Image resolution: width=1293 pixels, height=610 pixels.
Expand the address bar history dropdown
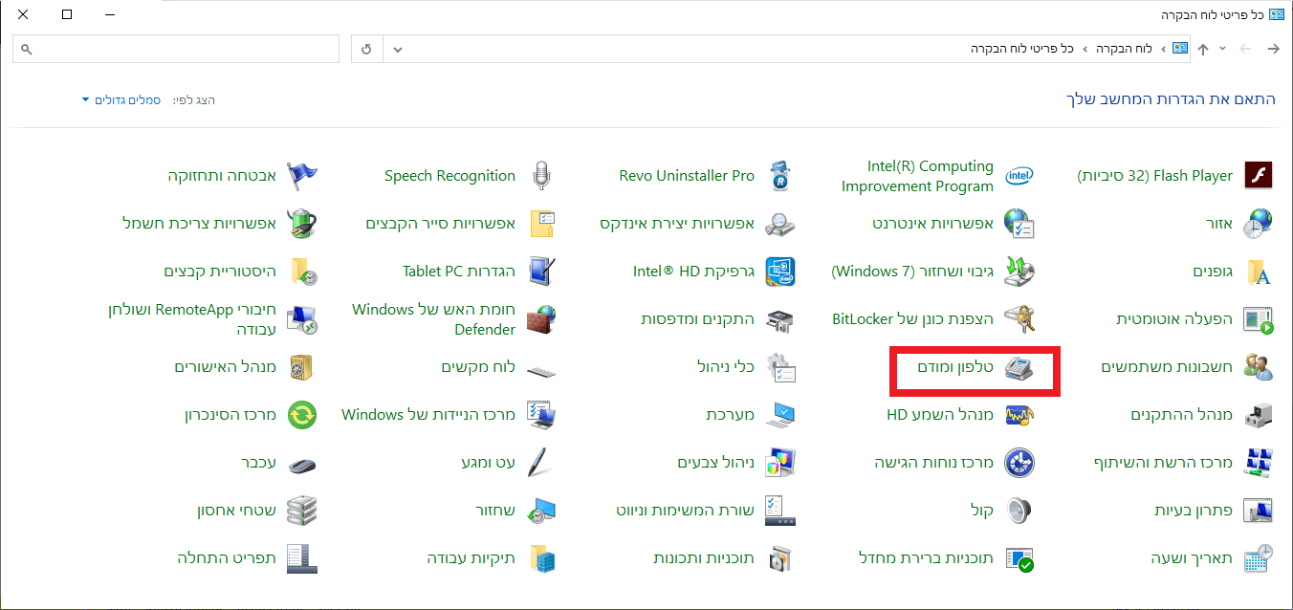(x=399, y=49)
